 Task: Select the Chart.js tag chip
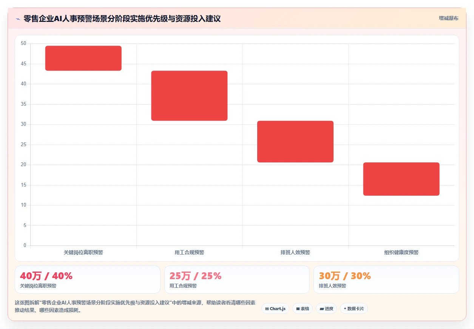tap(275, 309)
